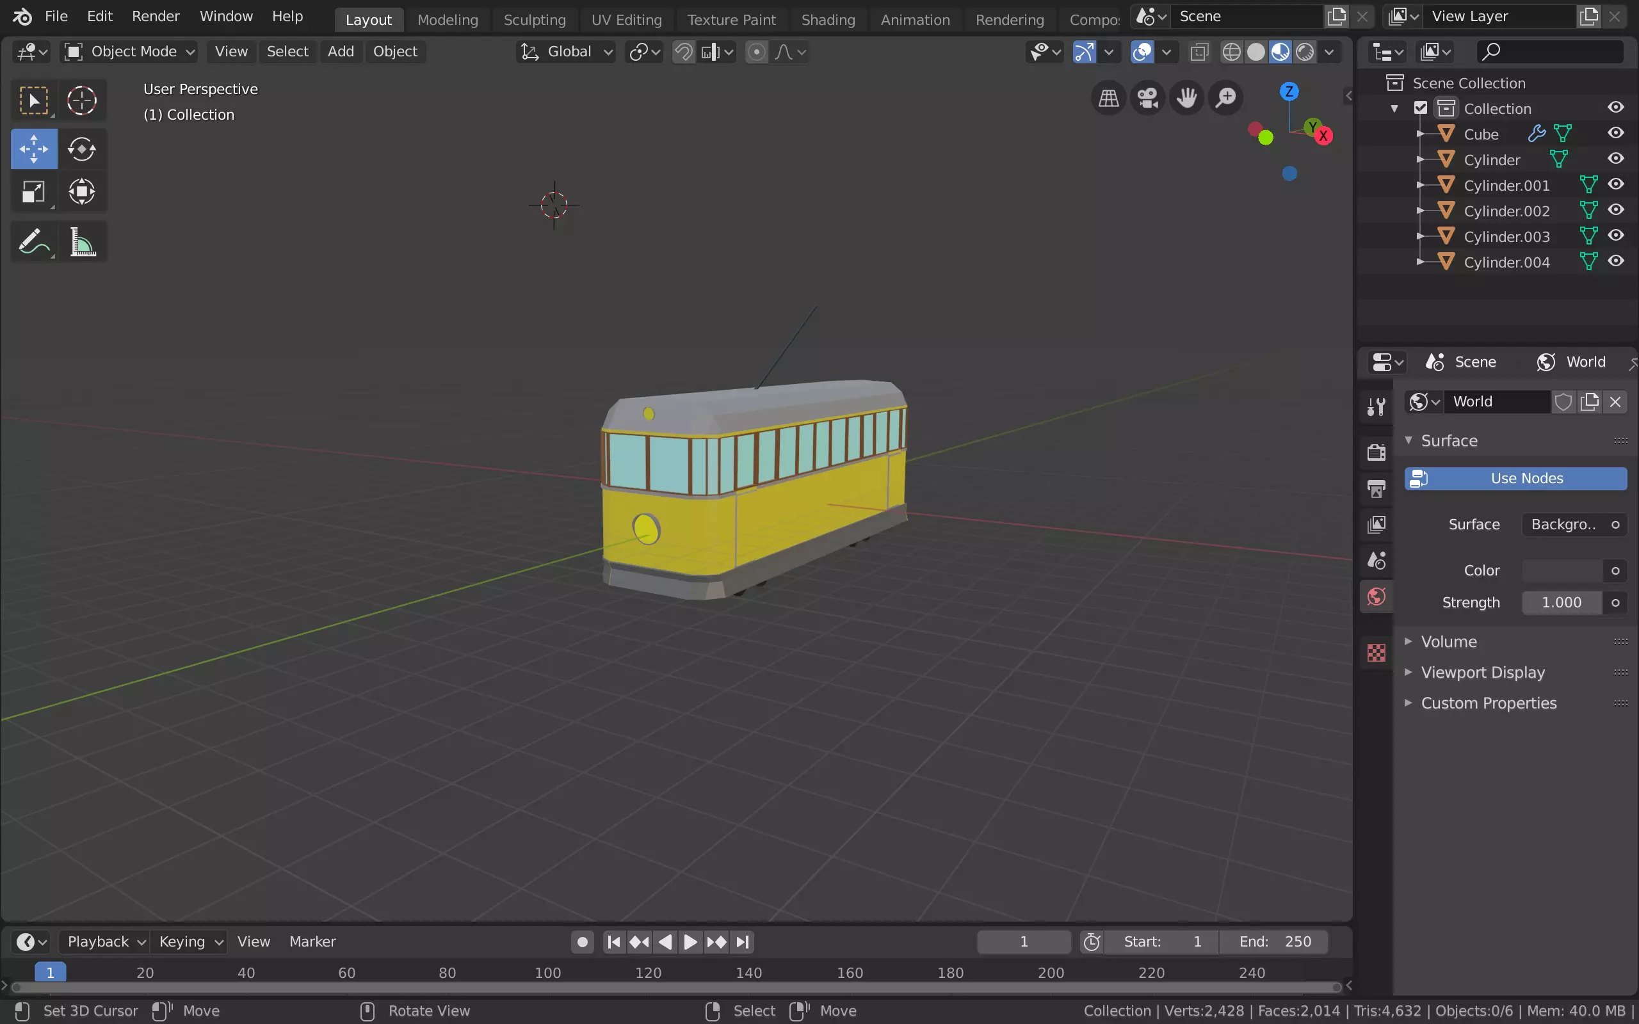Toggle X-ray mode in viewport header

pos(1199,52)
